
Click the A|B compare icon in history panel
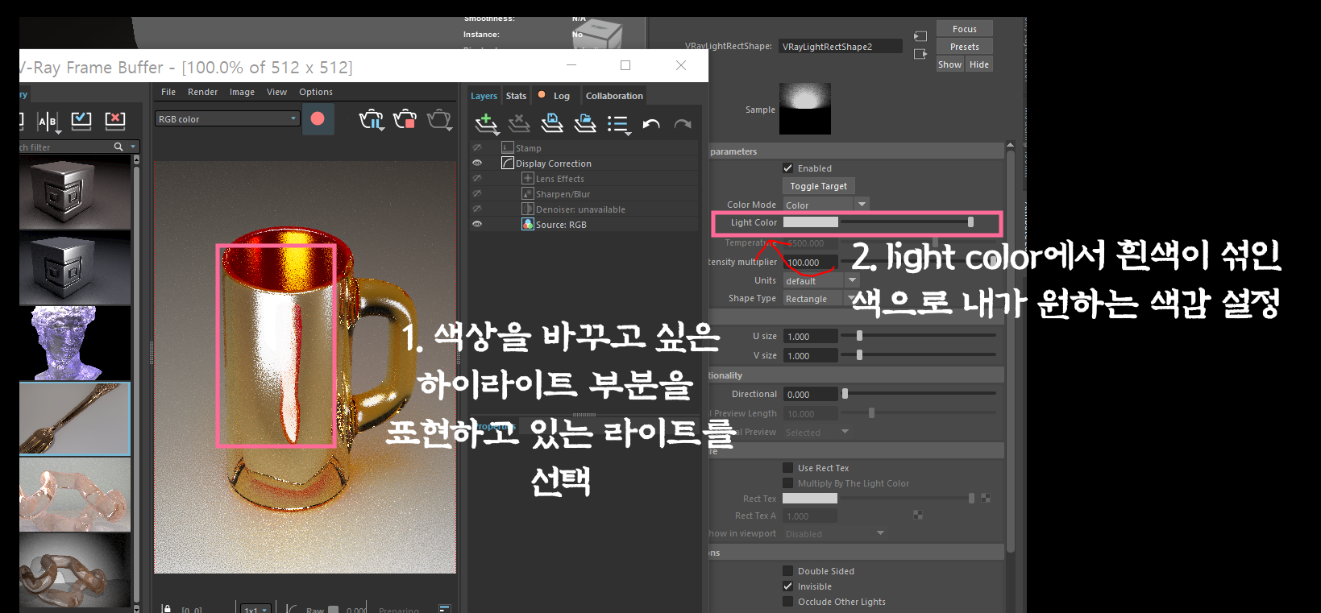coord(48,122)
